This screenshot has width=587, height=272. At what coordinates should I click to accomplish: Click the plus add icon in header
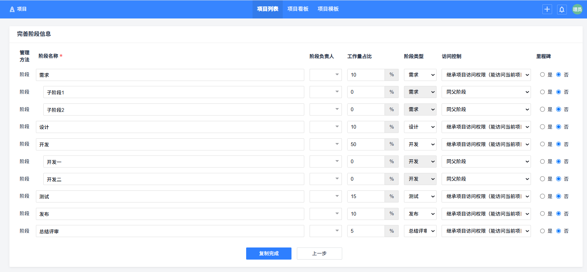click(x=547, y=9)
